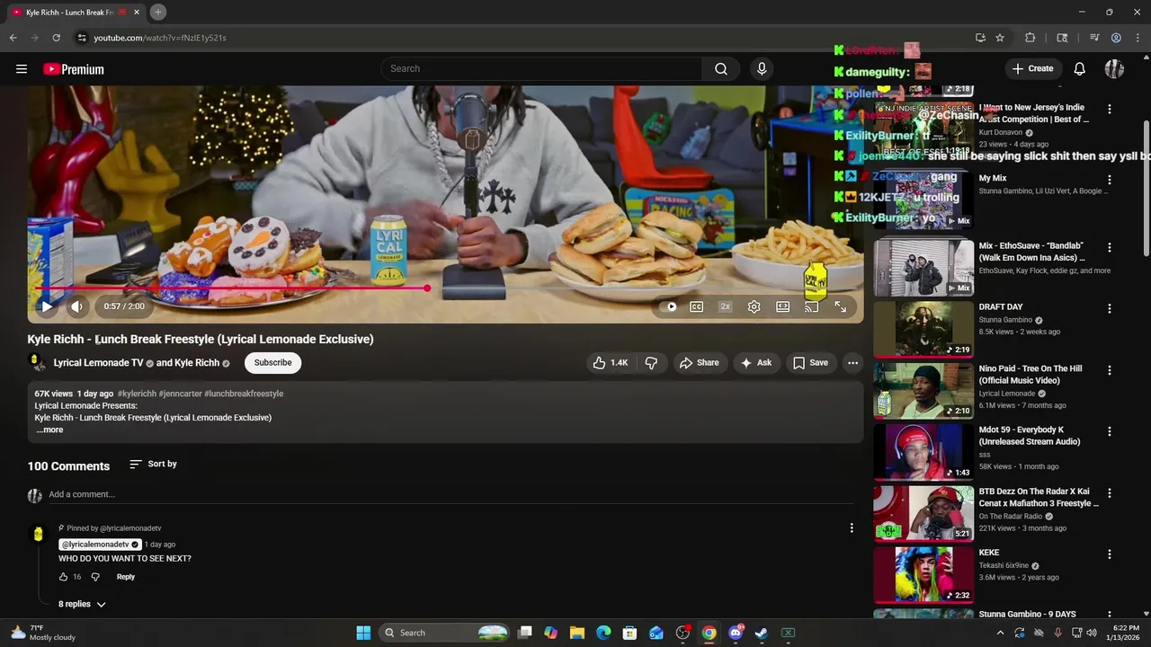Show hidden system tray icons

click(x=1000, y=633)
